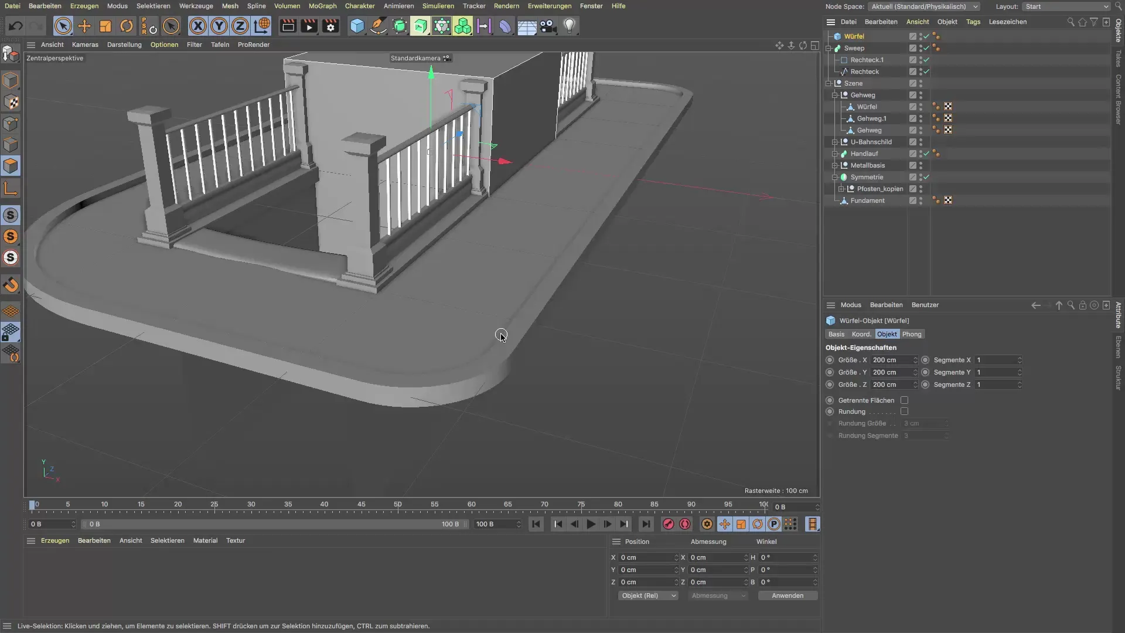The image size is (1125, 633).
Task: Render the active view clapperboard icon
Action: click(x=288, y=26)
